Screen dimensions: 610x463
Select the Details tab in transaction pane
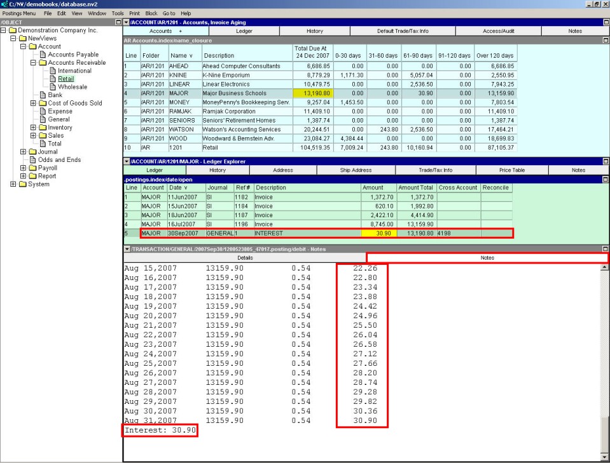pyautogui.click(x=245, y=258)
